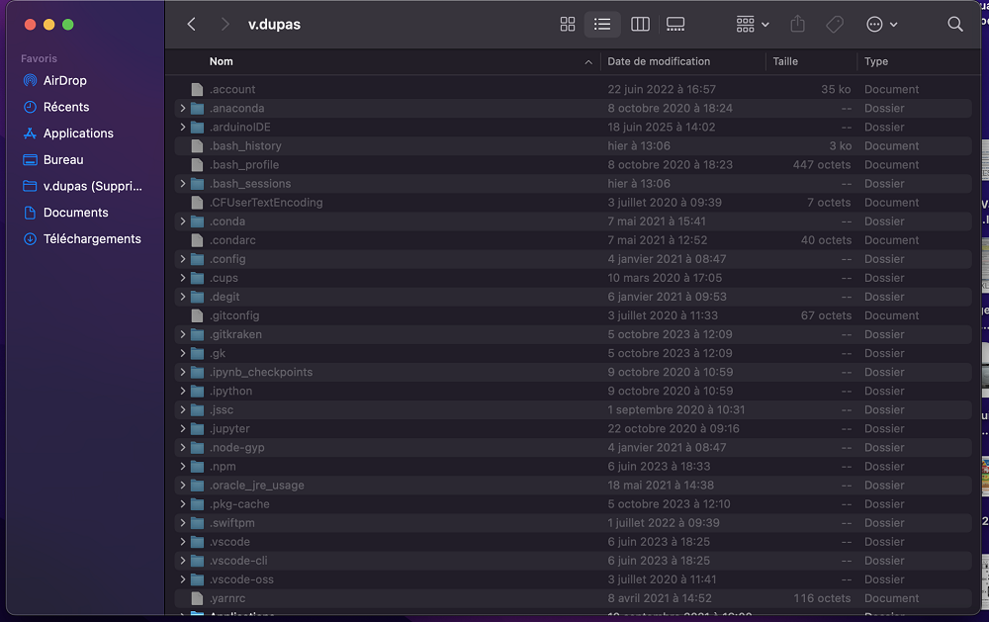
Task: Sort by the Nom column header
Action: pyautogui.click(x=222, y=61)
